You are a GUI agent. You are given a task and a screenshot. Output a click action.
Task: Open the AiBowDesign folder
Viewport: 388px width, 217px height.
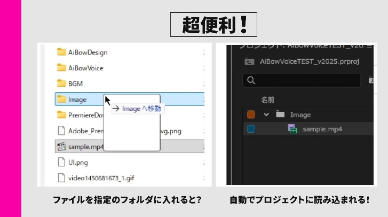pyautogui.click(x=82, y=52)
